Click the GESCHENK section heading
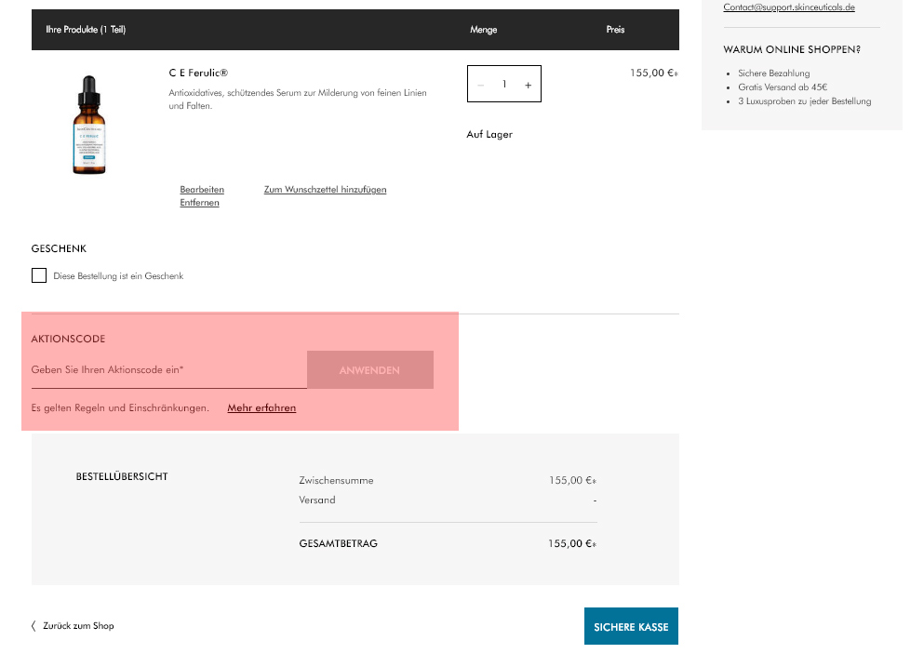924x667 pixels. [59, 248]
